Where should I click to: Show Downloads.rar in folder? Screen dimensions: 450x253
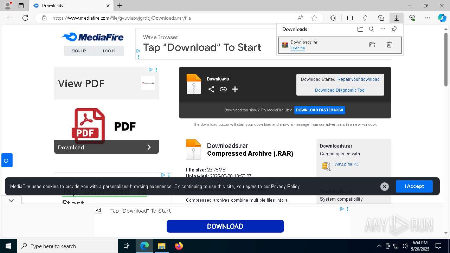(372, 45)
